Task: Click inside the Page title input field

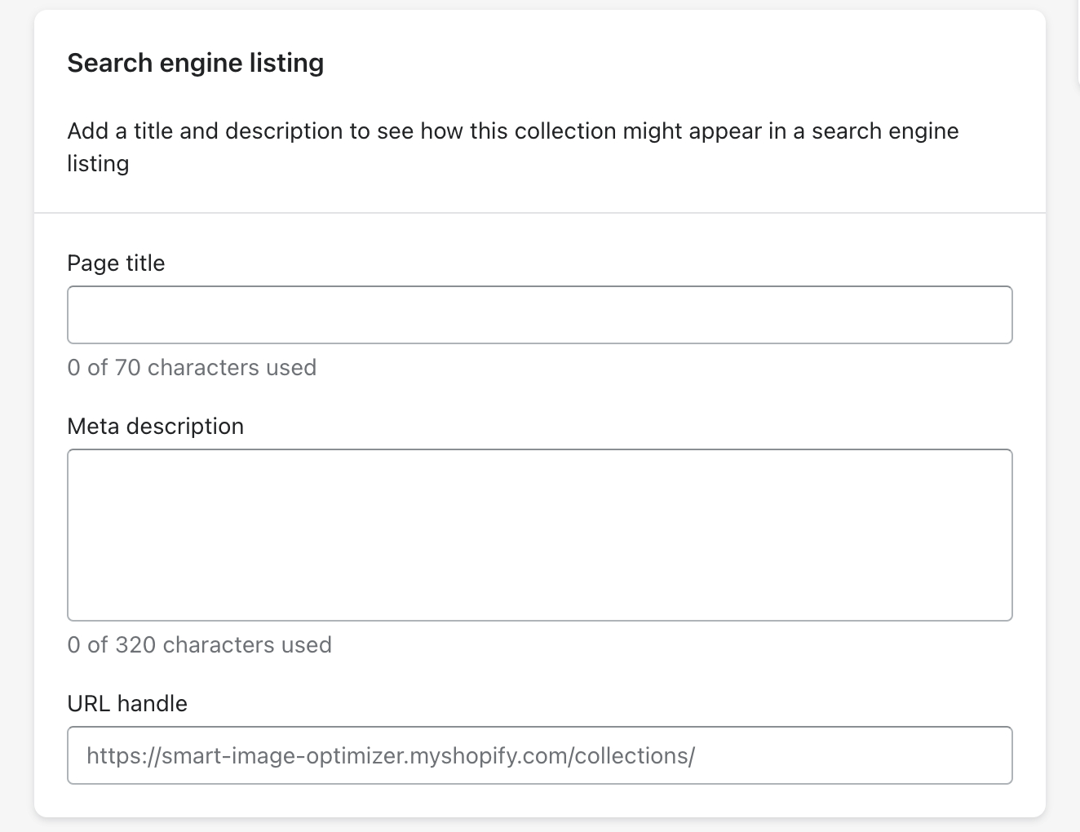Action: click(538, 315)
